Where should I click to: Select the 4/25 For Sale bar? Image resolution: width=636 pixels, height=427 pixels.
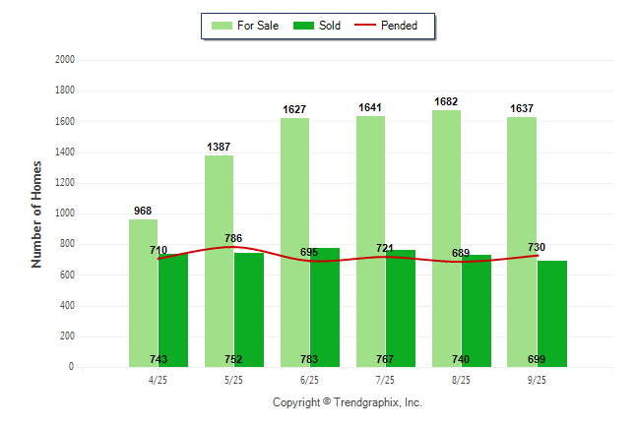click(x=143, y=293)
